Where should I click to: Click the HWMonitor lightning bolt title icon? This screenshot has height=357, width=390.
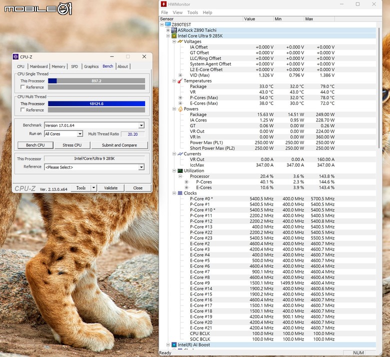tap(163, 4)
